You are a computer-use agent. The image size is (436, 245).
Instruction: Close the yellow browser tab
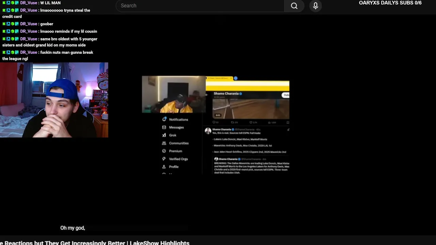(x=231, y=78)
